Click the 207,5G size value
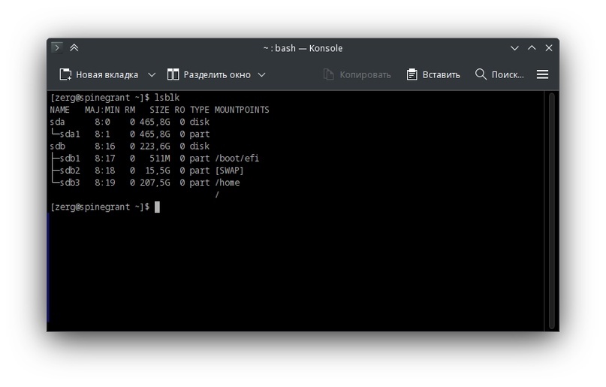 [155, 183]
